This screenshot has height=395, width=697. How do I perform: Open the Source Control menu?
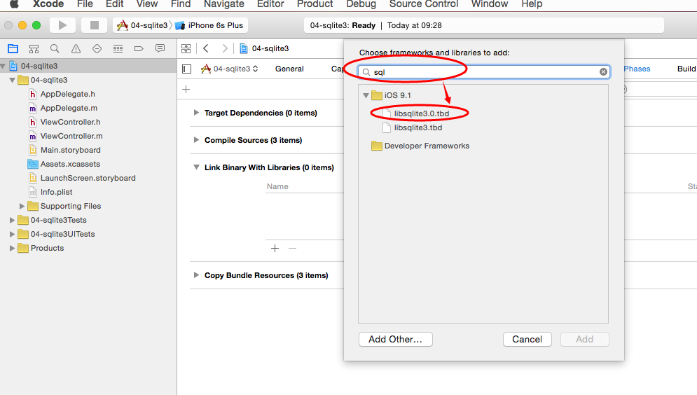(x=424, y=4)
